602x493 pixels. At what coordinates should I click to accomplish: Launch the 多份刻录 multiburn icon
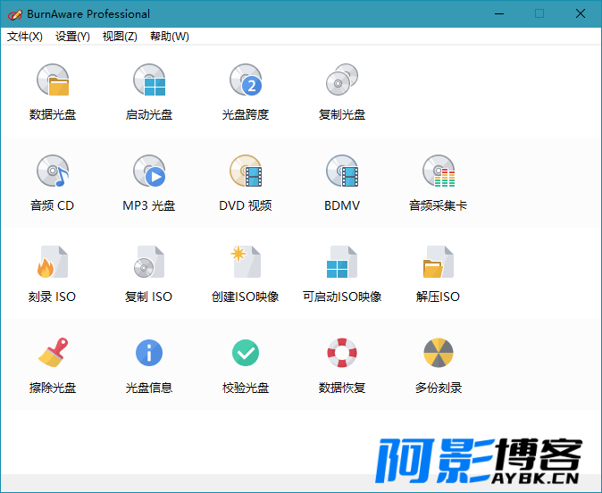(x=439, y=353)
